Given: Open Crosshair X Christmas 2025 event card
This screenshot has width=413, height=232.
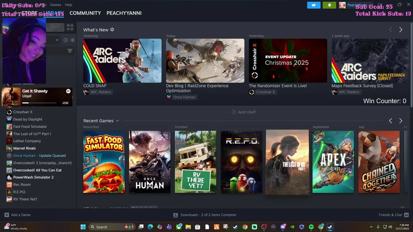Looking at the screenshot, I should (x=288, y=61).
